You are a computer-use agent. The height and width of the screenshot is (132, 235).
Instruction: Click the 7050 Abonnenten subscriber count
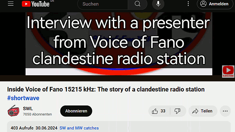click(37, 114)
